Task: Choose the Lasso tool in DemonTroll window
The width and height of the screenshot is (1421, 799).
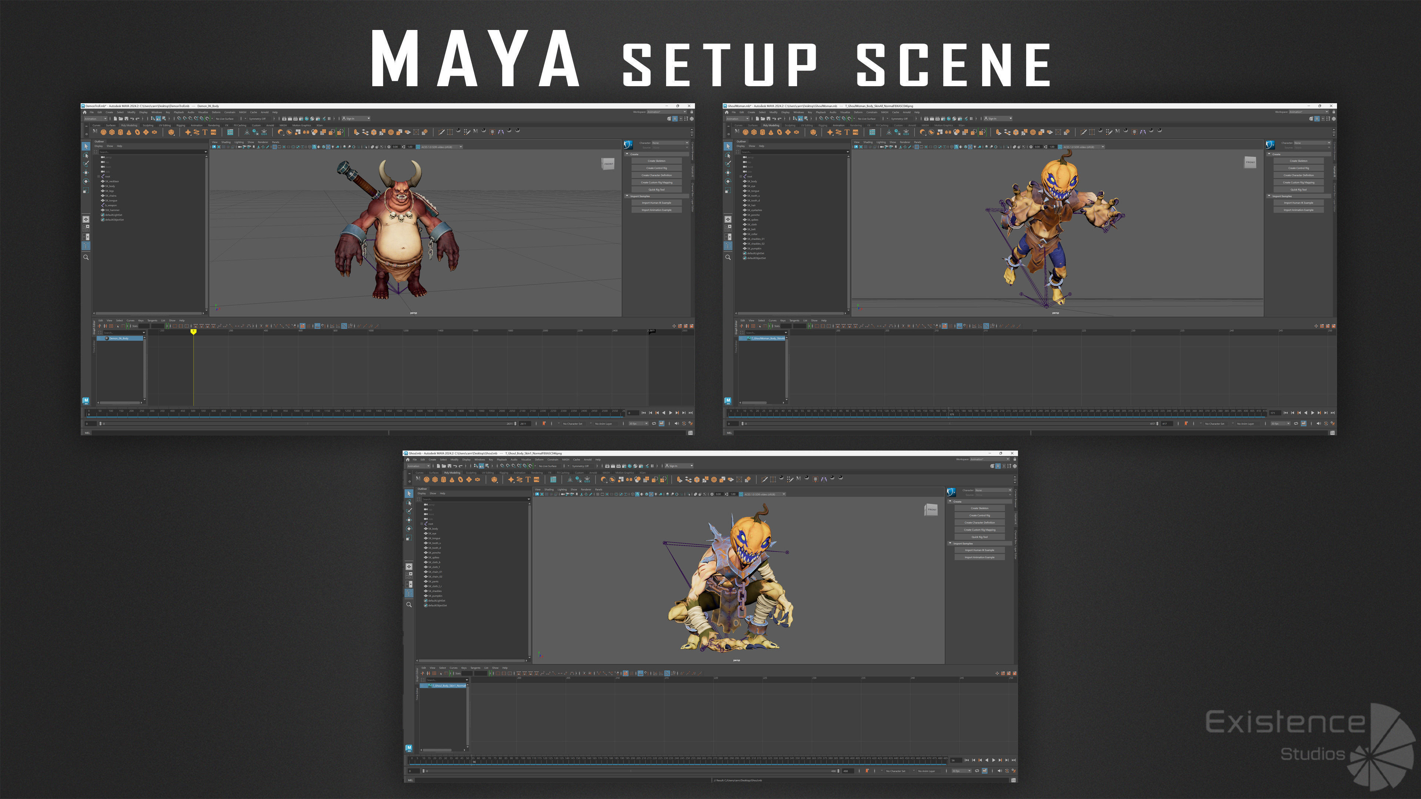Action: 86,155
